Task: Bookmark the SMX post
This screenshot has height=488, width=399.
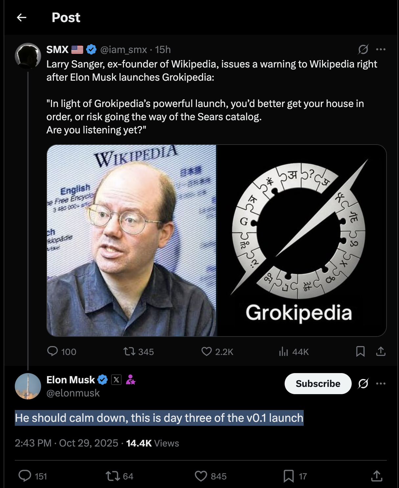Action: 360,351
